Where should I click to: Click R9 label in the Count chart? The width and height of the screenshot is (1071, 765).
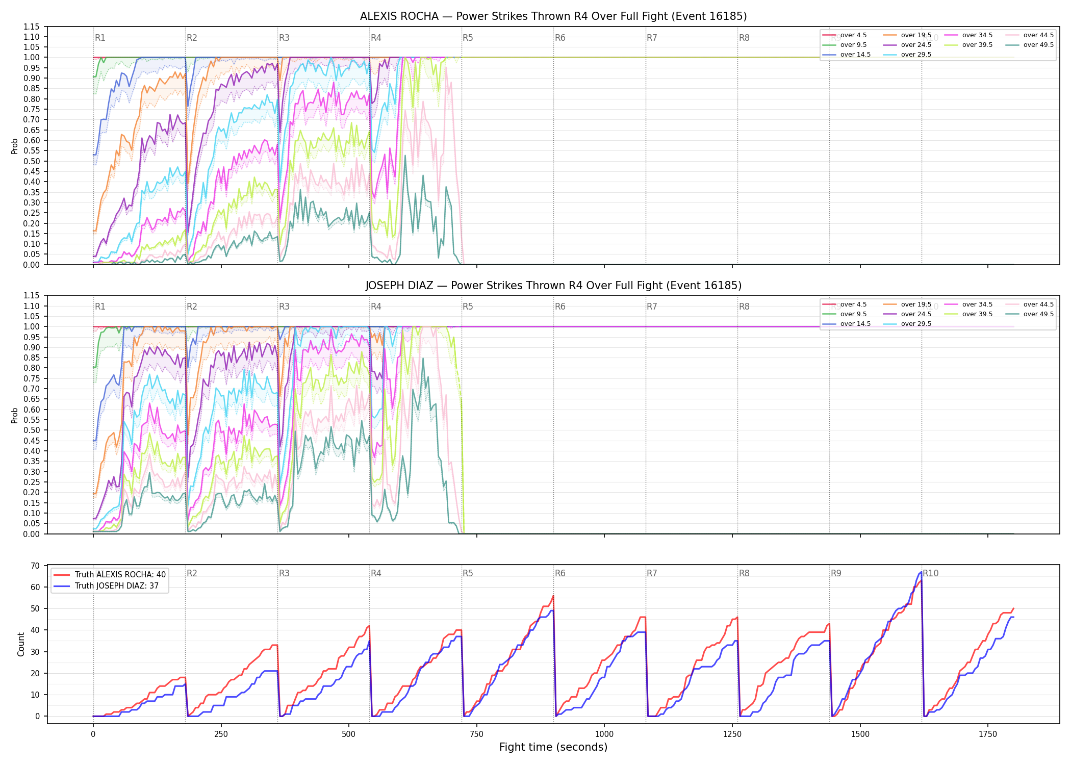[836, 573]
